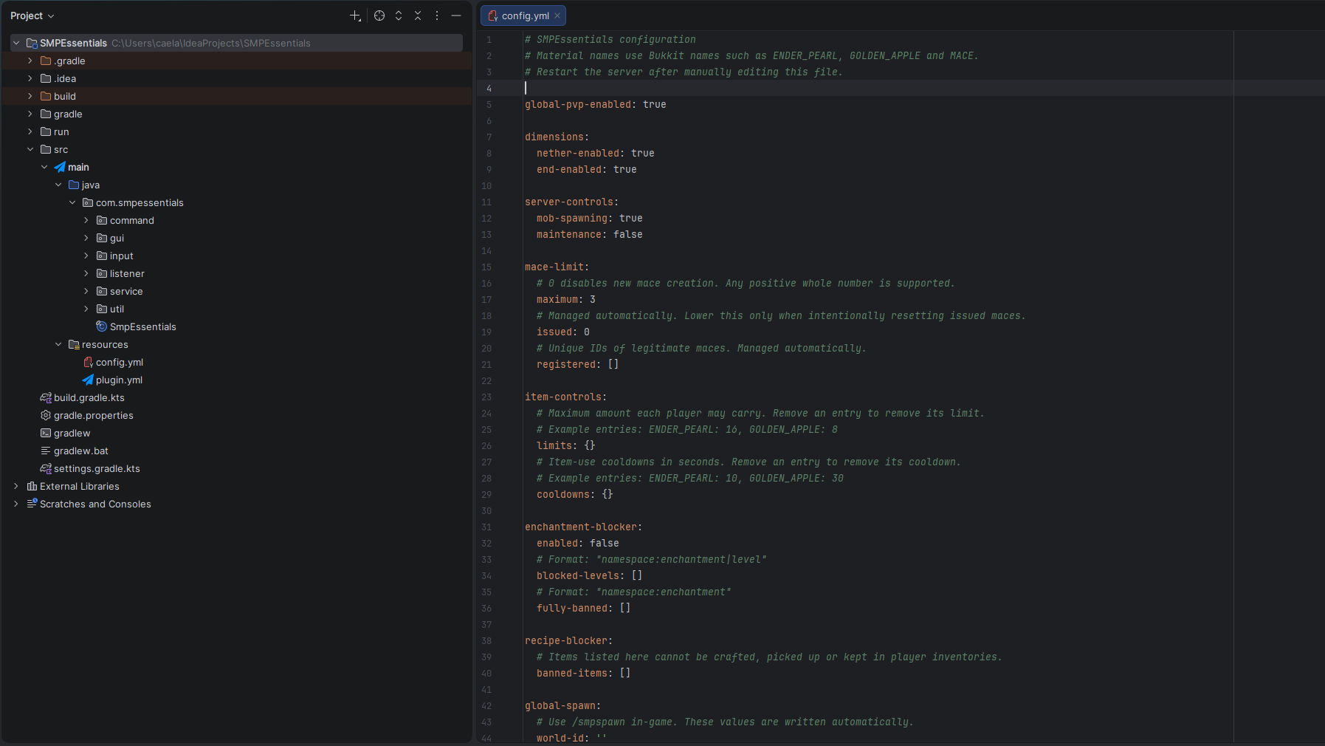Hide the Project tool window with minimize icon
Screen dimensions: 1325x746
coord(456,16)
